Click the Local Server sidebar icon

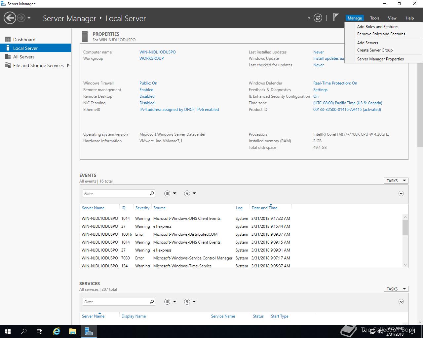(8, 48)
